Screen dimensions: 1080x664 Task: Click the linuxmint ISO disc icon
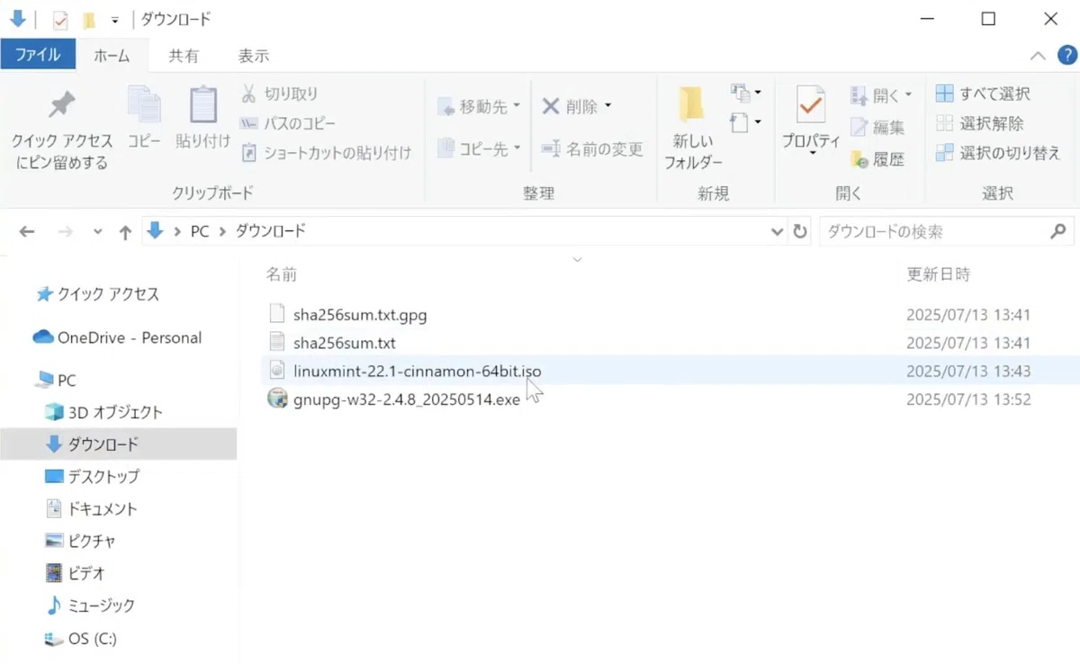[x=277, y=371]
